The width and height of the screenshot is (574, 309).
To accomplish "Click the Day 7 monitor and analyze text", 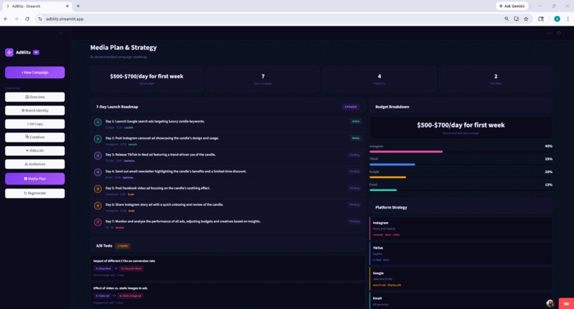I will (183, 221).
